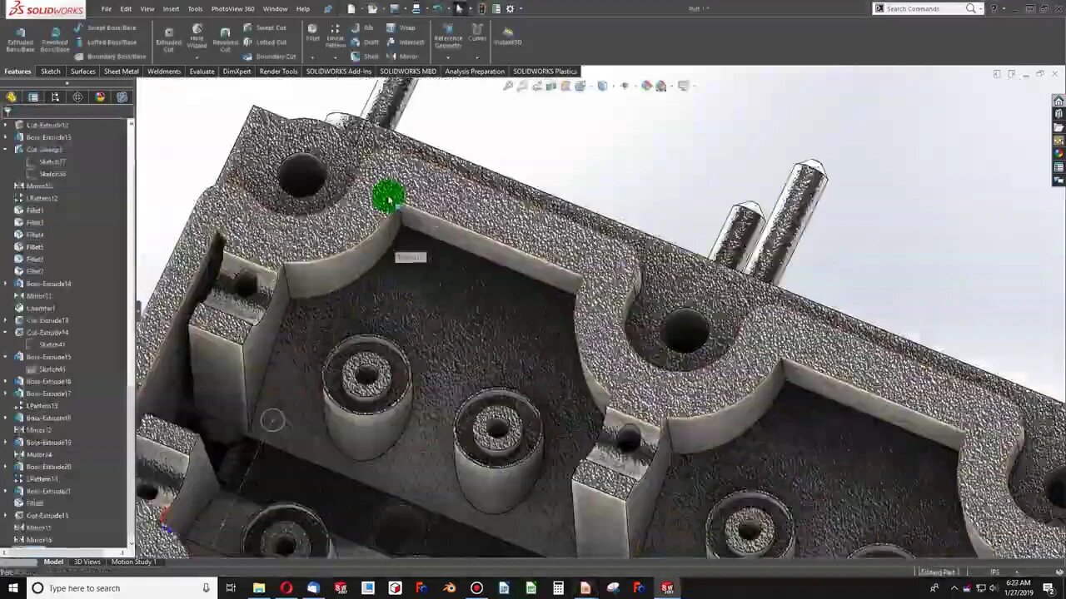
Task: Click the Windows Start button
Action: (12, 588)
